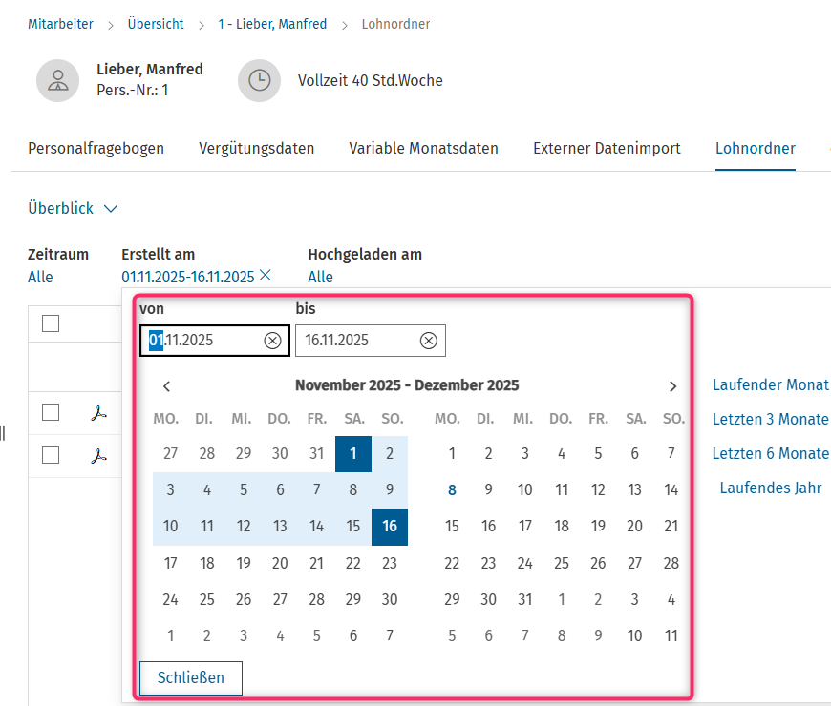Image resolution: width=831 pixels, height=706 pixels.
Task: Click the 'Vollzeit 40 Std.Woche' text
Action: point(370,80)
